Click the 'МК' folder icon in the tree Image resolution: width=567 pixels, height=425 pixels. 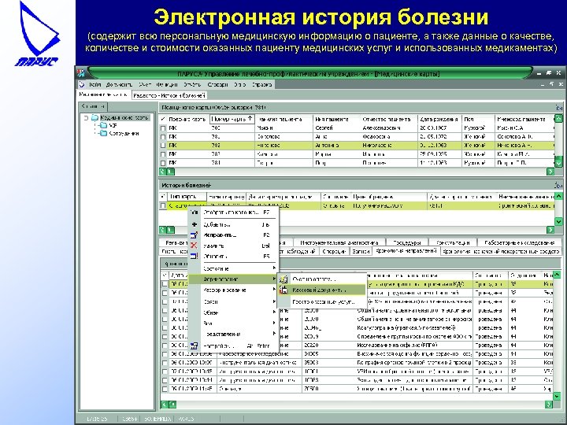coord(103,125)
